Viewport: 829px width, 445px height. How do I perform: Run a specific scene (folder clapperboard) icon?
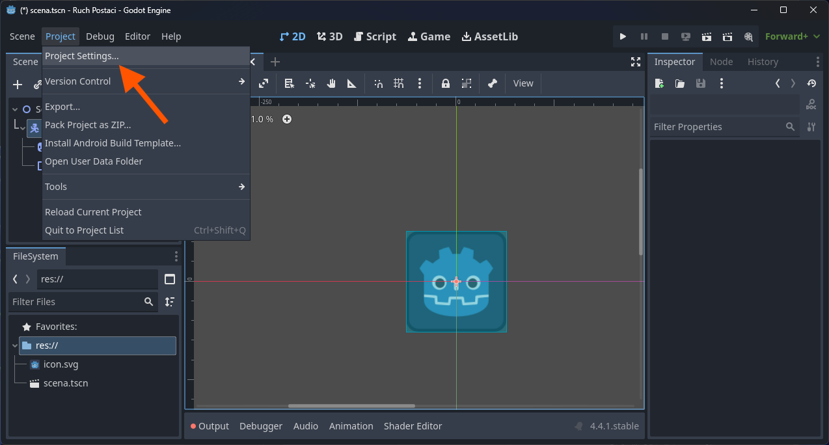click(727, 36)
